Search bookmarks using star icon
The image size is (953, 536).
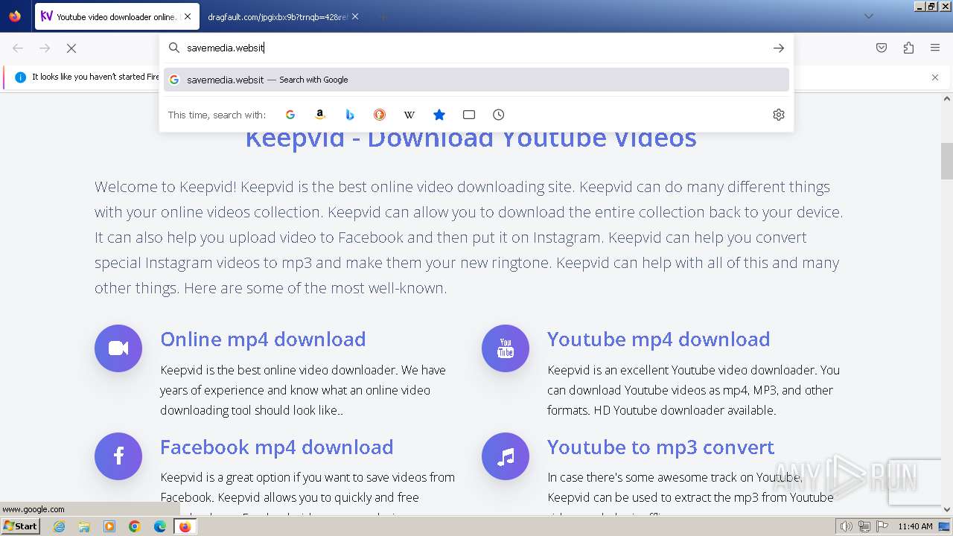[439, 115]
